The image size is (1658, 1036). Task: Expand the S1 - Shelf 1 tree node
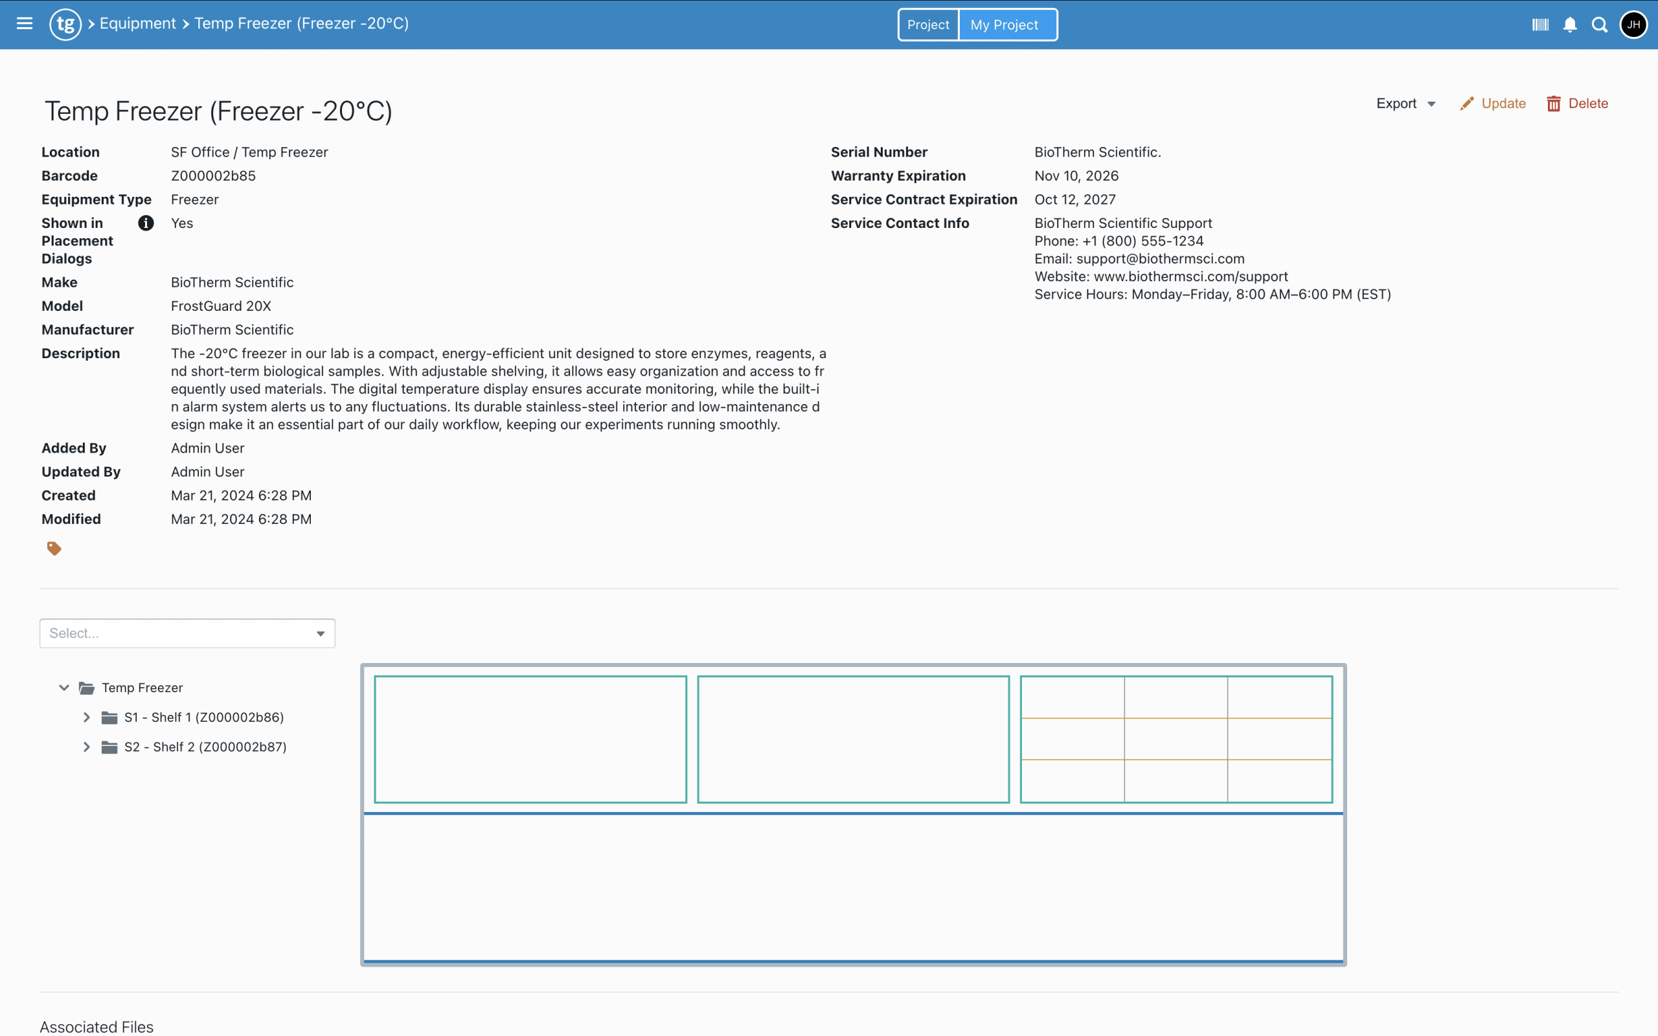87,717
